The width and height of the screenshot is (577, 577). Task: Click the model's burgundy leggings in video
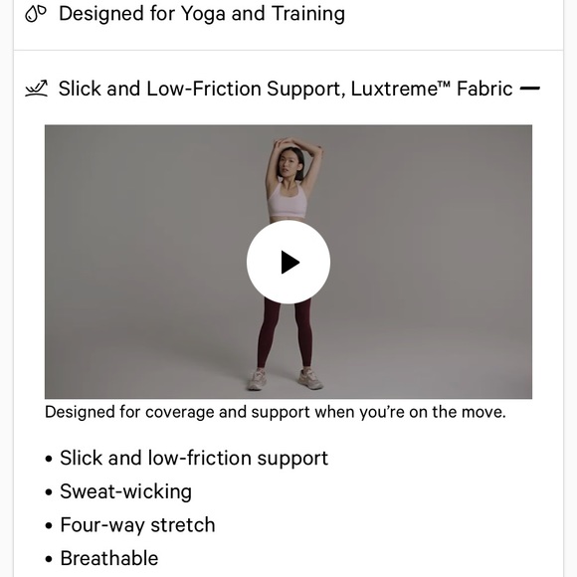285,333
